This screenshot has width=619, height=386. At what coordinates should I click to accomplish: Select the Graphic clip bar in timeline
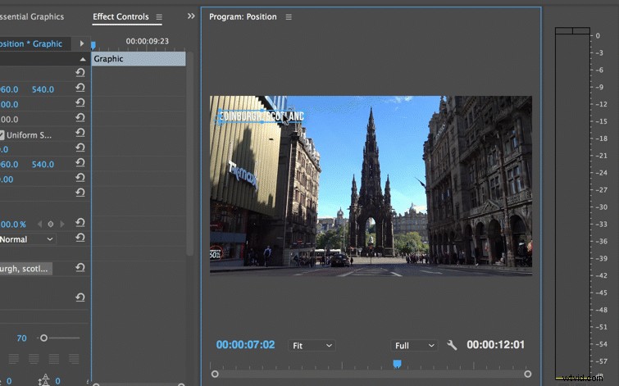point(139,59)
